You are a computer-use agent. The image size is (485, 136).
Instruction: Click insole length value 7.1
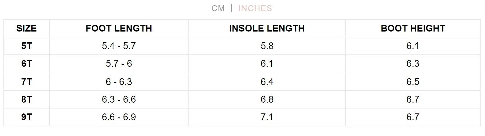click(267, 117)
